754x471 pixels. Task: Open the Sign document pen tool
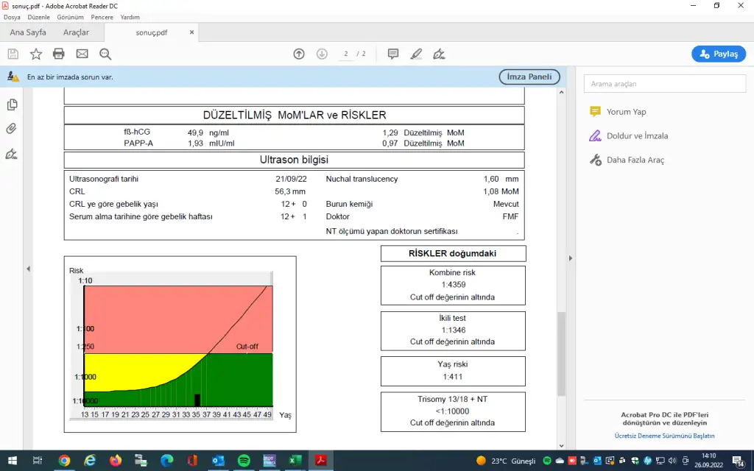click(x=440, y=54)
